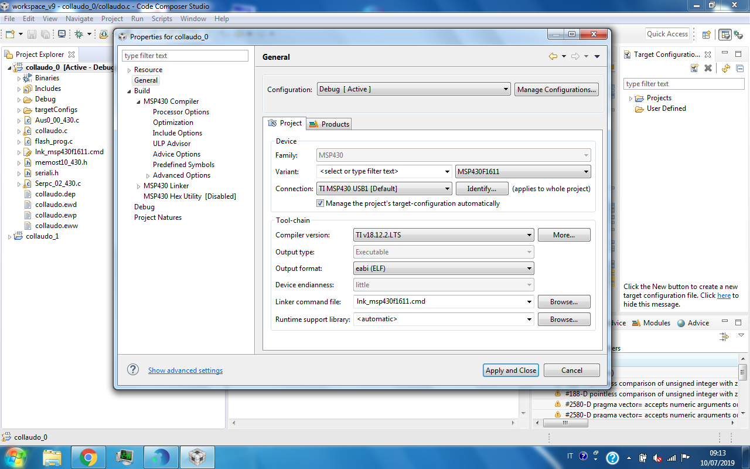
Task: Click Target Configurations filter text field
Action: pos(683,84)
